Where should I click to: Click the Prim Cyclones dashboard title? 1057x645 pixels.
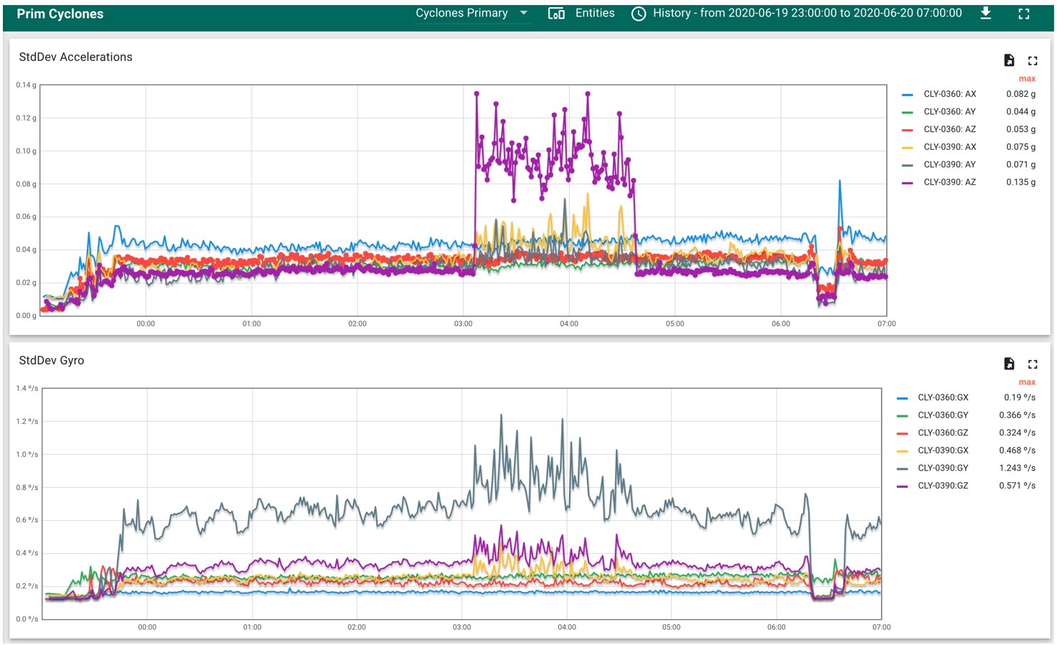click(x=60, y=14)
